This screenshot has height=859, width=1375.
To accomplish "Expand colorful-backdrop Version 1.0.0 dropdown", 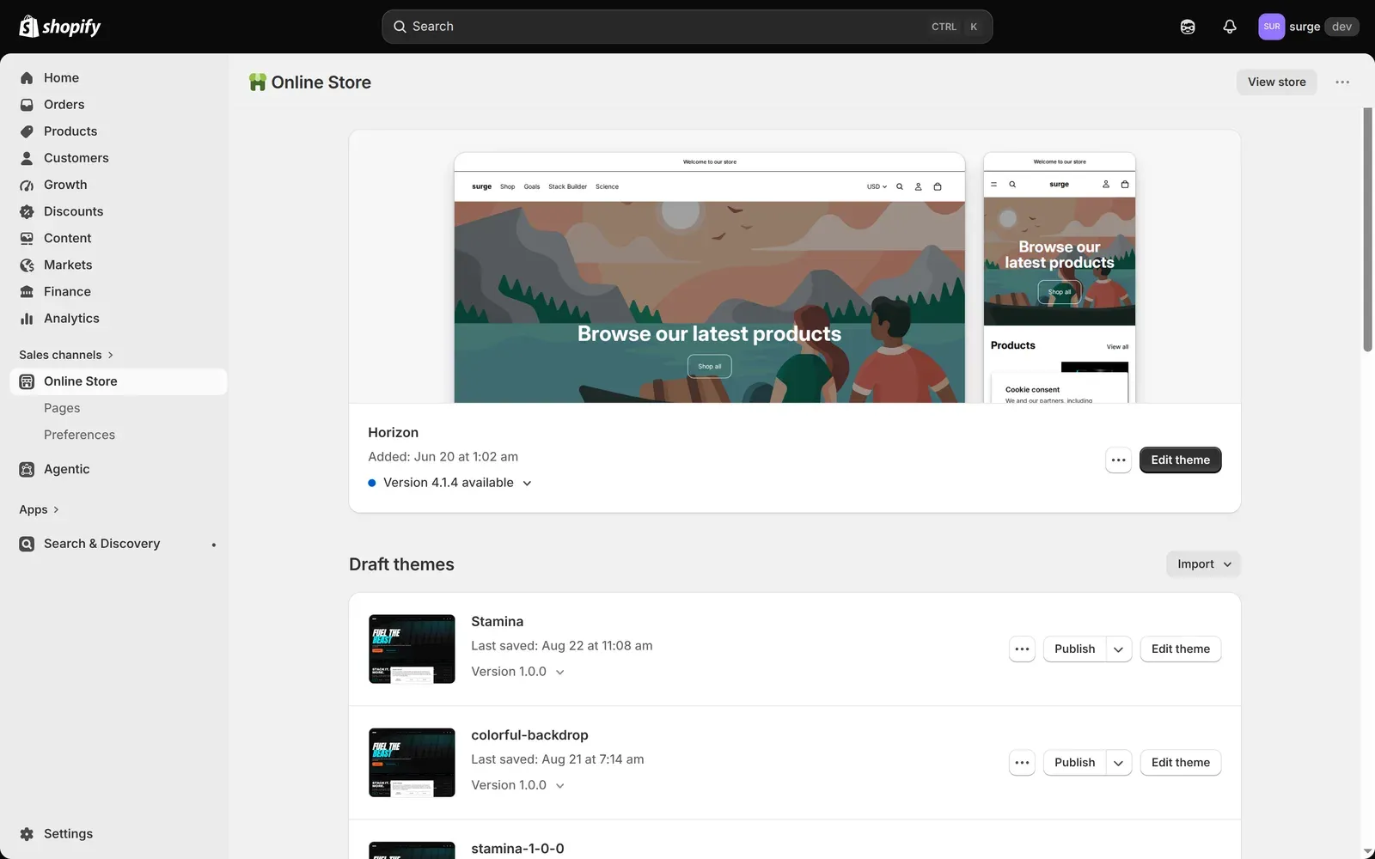I will point(517,785).
